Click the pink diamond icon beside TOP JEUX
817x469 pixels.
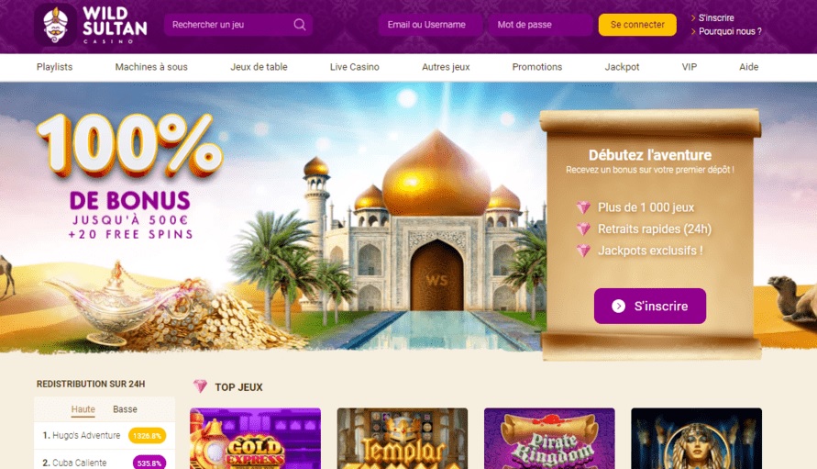click(200, 386)
